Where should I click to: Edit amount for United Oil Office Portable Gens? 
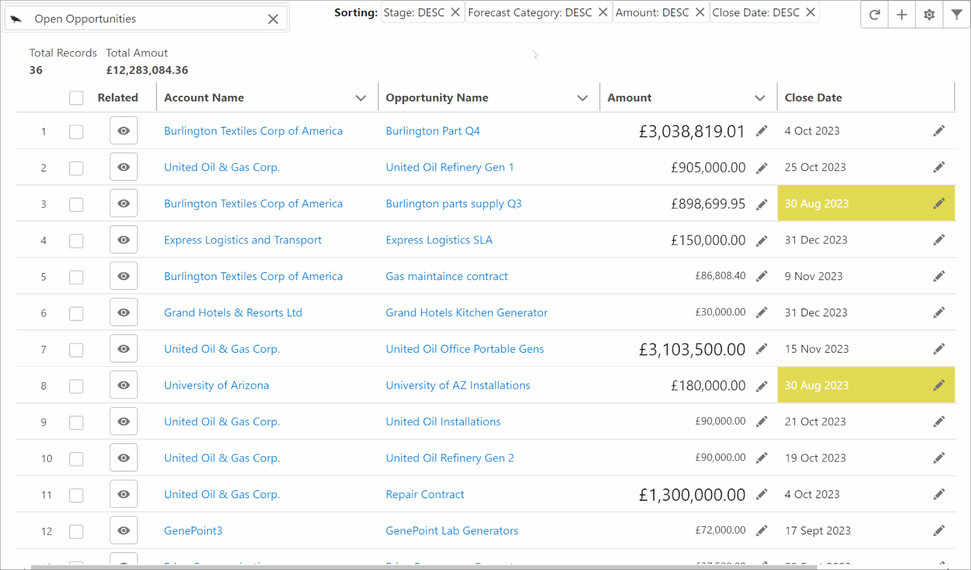[762, 349]
